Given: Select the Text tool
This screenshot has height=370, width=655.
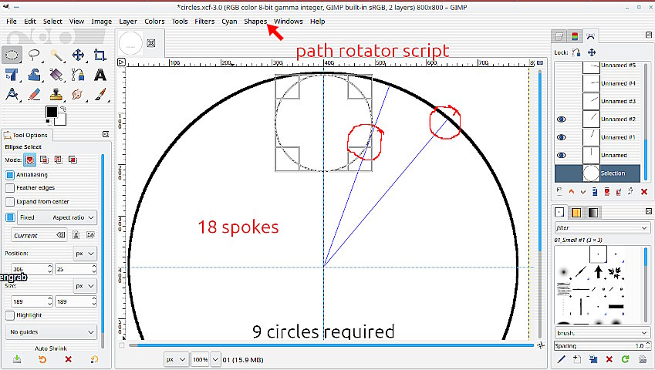Looking at the screenshot, I should (100, 75).
